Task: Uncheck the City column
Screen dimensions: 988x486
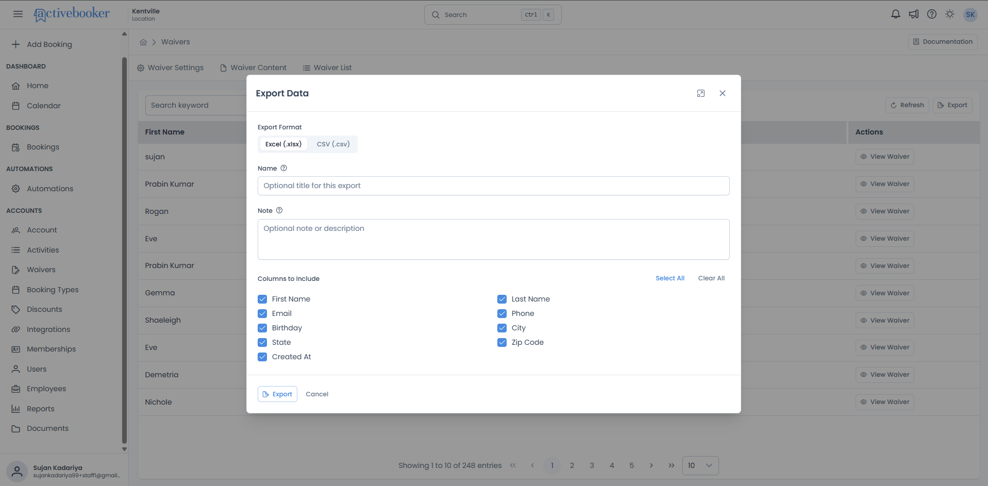Action: [x=502, y=328]
